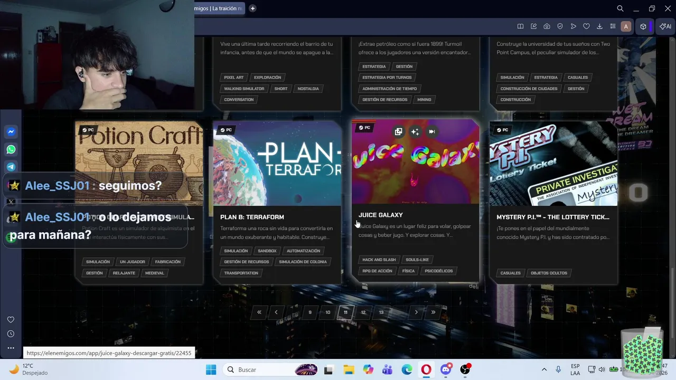Open the profile avatar 'A'
The height and width of the screenshot is (380, 676).
tap(626, 26)
